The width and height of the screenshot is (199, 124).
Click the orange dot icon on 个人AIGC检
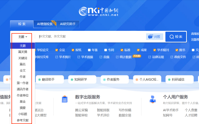pos(137,79)
